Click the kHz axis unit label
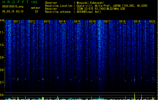 pos(2,20)
